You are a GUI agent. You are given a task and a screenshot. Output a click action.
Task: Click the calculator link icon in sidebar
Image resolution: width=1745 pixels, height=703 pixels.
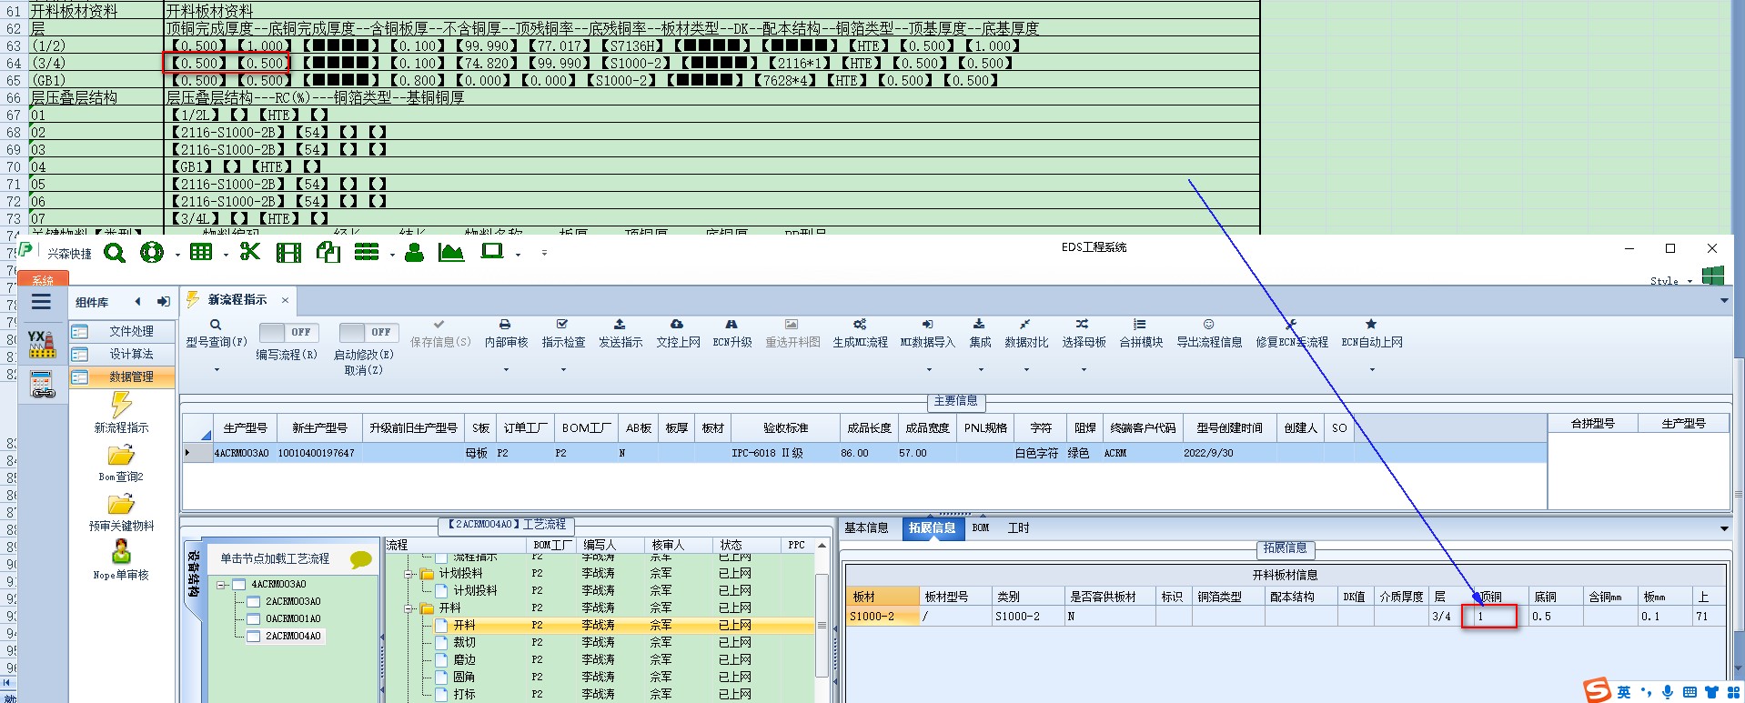(x=43, y=385)
